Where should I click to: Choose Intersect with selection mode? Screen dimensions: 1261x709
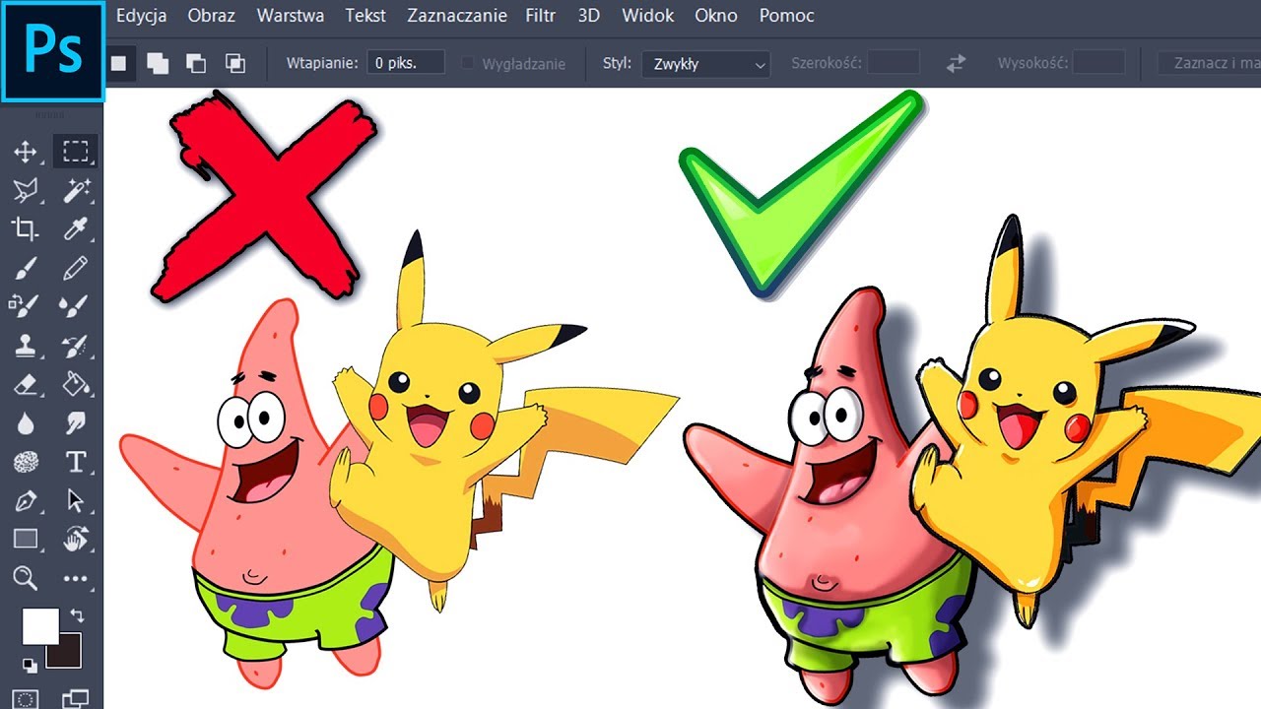[x=234, y=64]
